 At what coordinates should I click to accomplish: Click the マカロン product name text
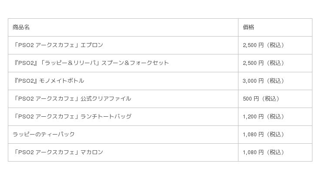pyautogui.click(x=92, y=152)
